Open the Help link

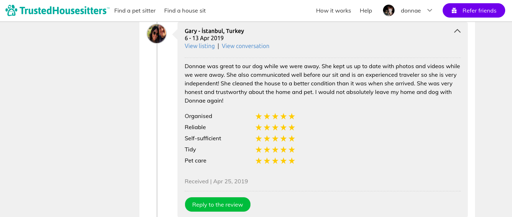click(x=366, y=11)
